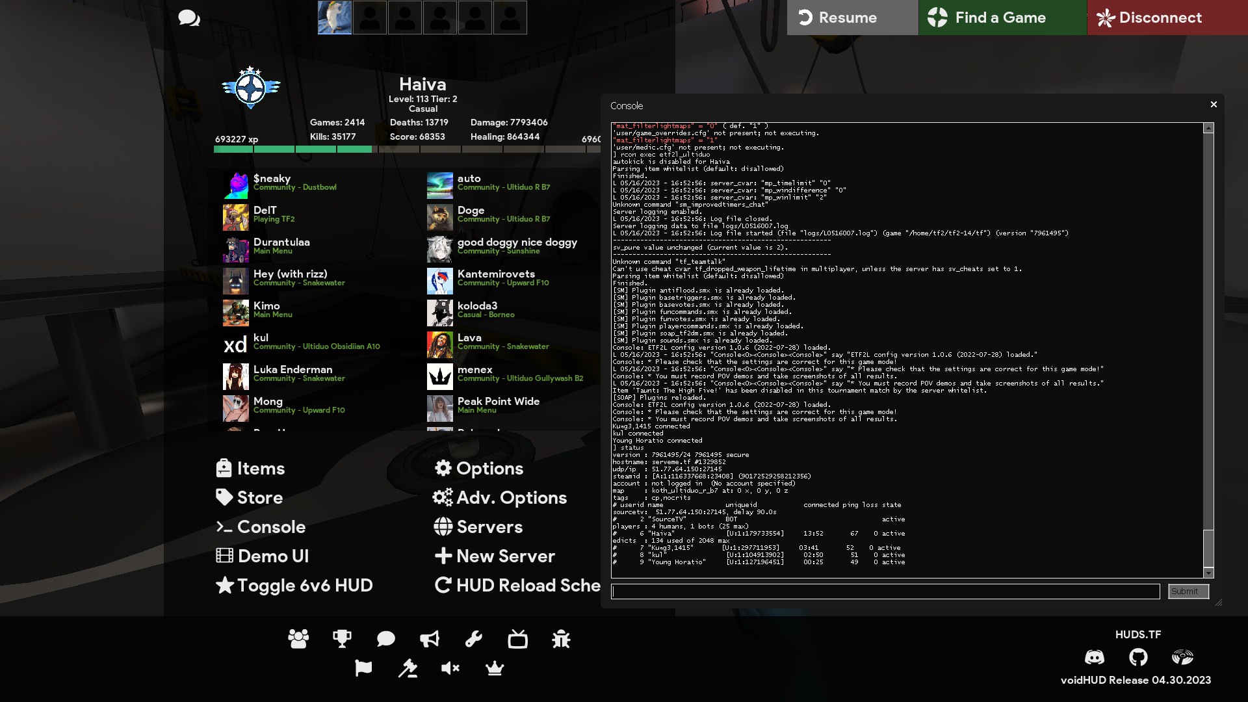Click the crown icon in bottom toolbar
Viewport: 1248px width, 702px height.
[x=495, y=668]
